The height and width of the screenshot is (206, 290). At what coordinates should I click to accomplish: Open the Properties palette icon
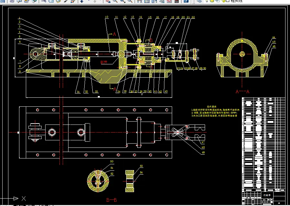coord(140,1)
